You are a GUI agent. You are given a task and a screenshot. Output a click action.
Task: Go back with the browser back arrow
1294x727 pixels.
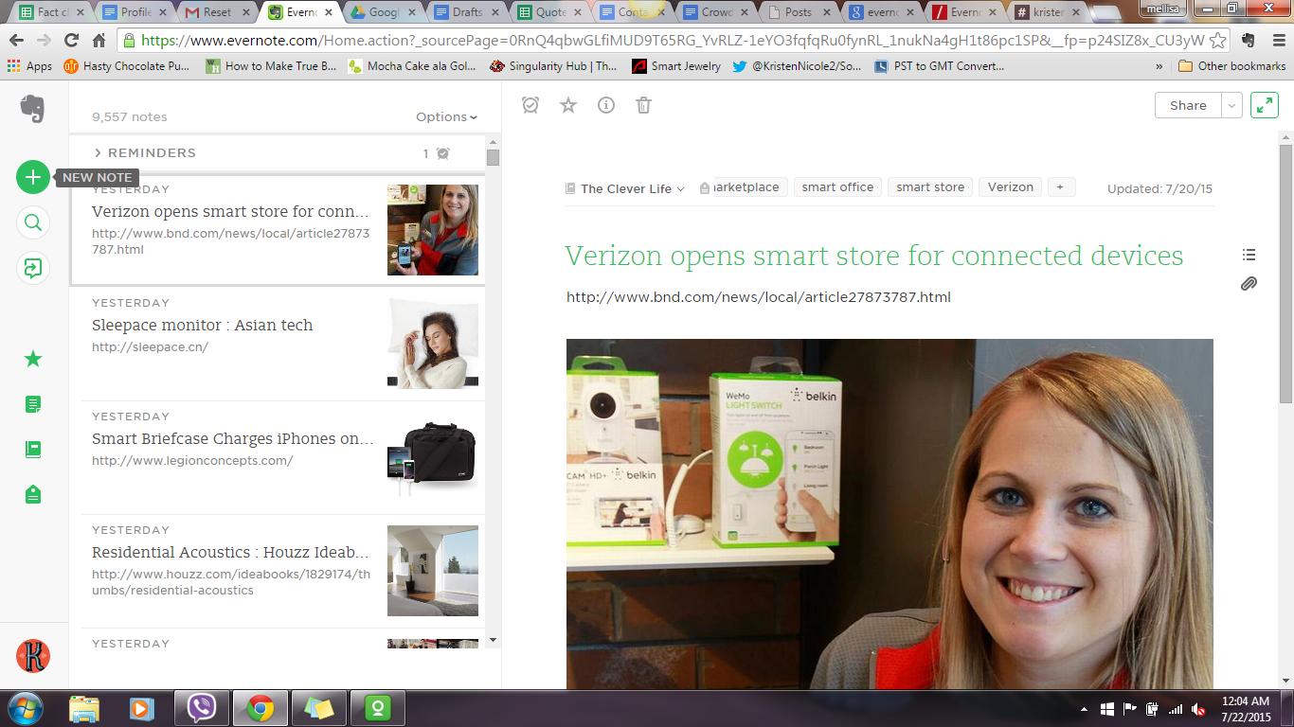[x=16, y=41]
